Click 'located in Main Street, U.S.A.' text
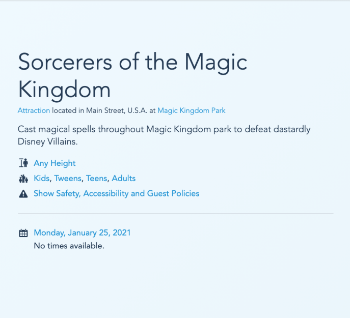 click(99, 110)
